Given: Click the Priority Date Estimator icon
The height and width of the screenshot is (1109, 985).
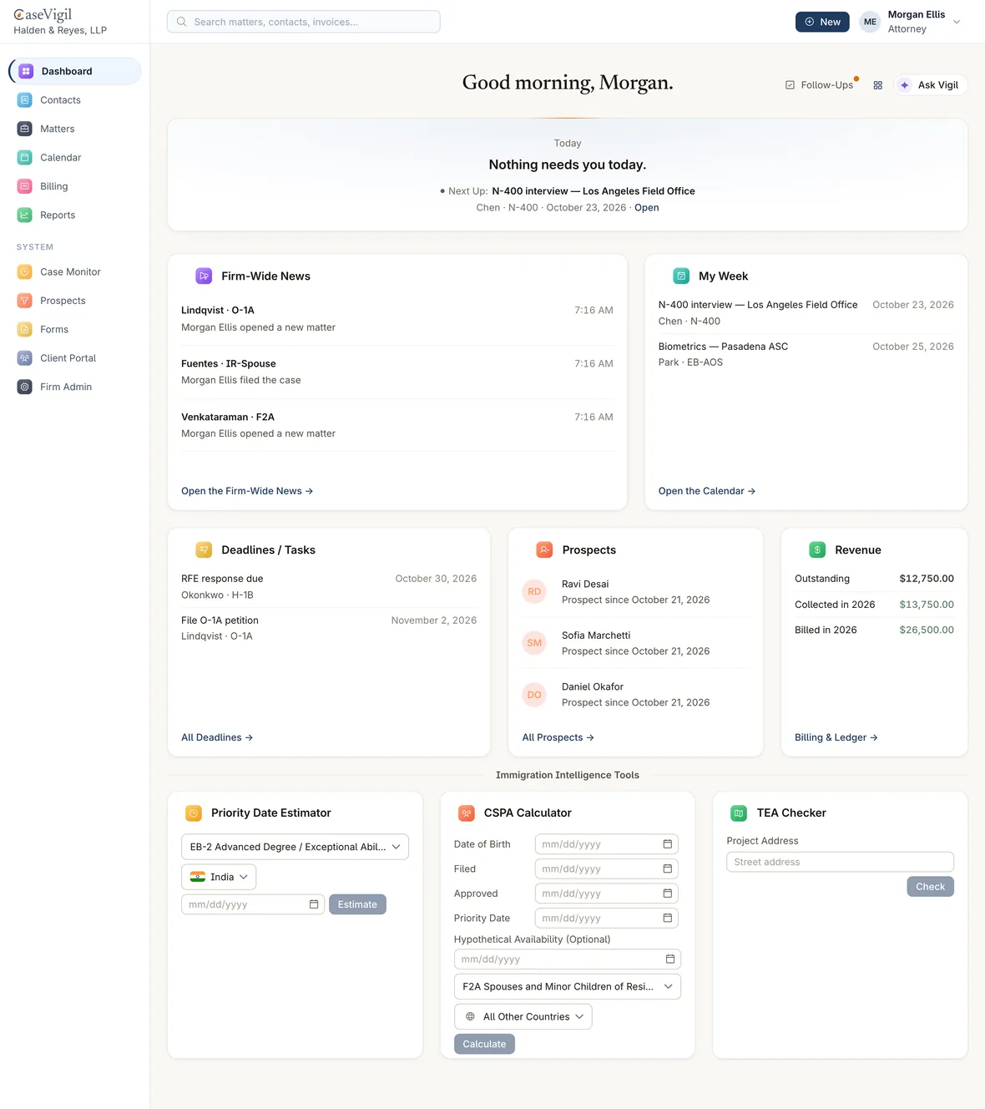Looking at the screenshot, I should [194, 813].
